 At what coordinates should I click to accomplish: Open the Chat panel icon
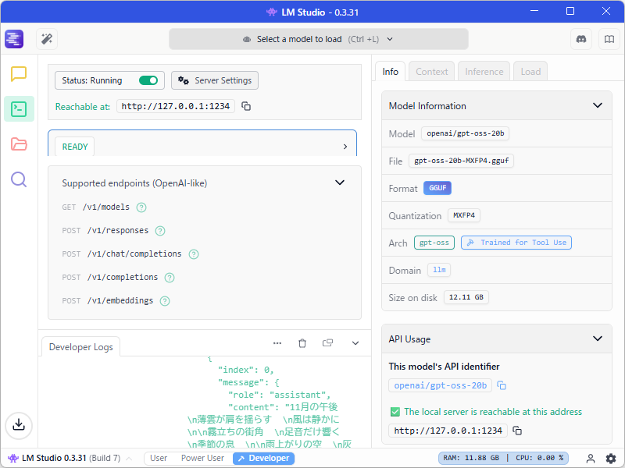[19, 73]
